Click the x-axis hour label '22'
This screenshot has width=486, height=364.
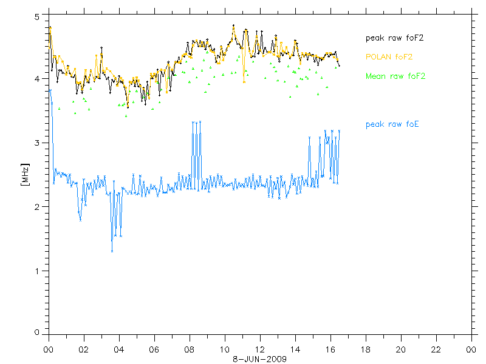point(436,350)
